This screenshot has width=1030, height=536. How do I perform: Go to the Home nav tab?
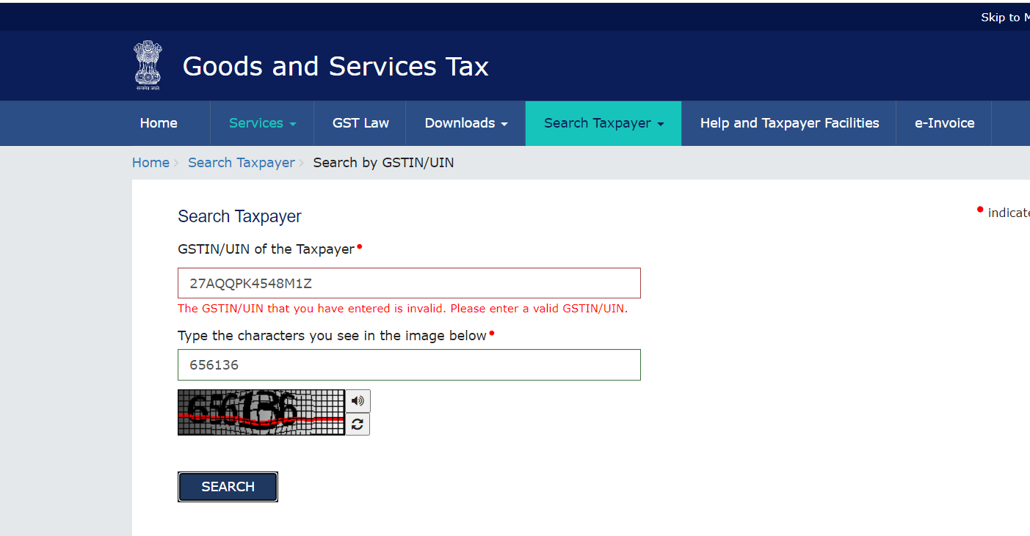click(x=159, y=123)
